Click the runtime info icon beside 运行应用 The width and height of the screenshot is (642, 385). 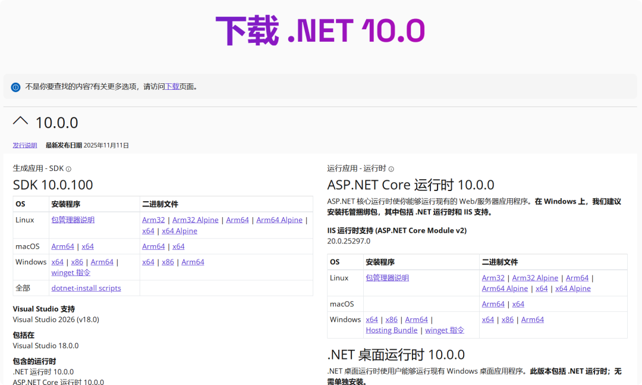391,169
